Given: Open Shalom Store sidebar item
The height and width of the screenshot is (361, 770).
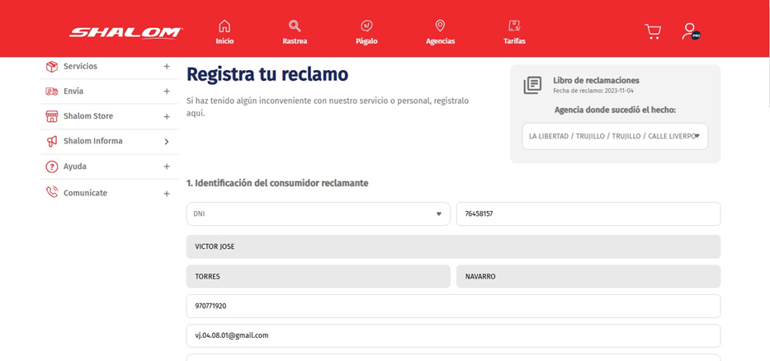Looking at the screenshot, I should (88, 116).
